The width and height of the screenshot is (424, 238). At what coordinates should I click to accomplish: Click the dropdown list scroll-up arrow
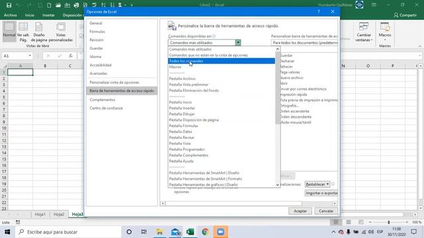[278, 49]
